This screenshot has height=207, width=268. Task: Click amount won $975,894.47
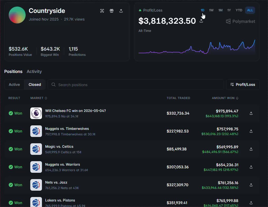pos(227,111)
